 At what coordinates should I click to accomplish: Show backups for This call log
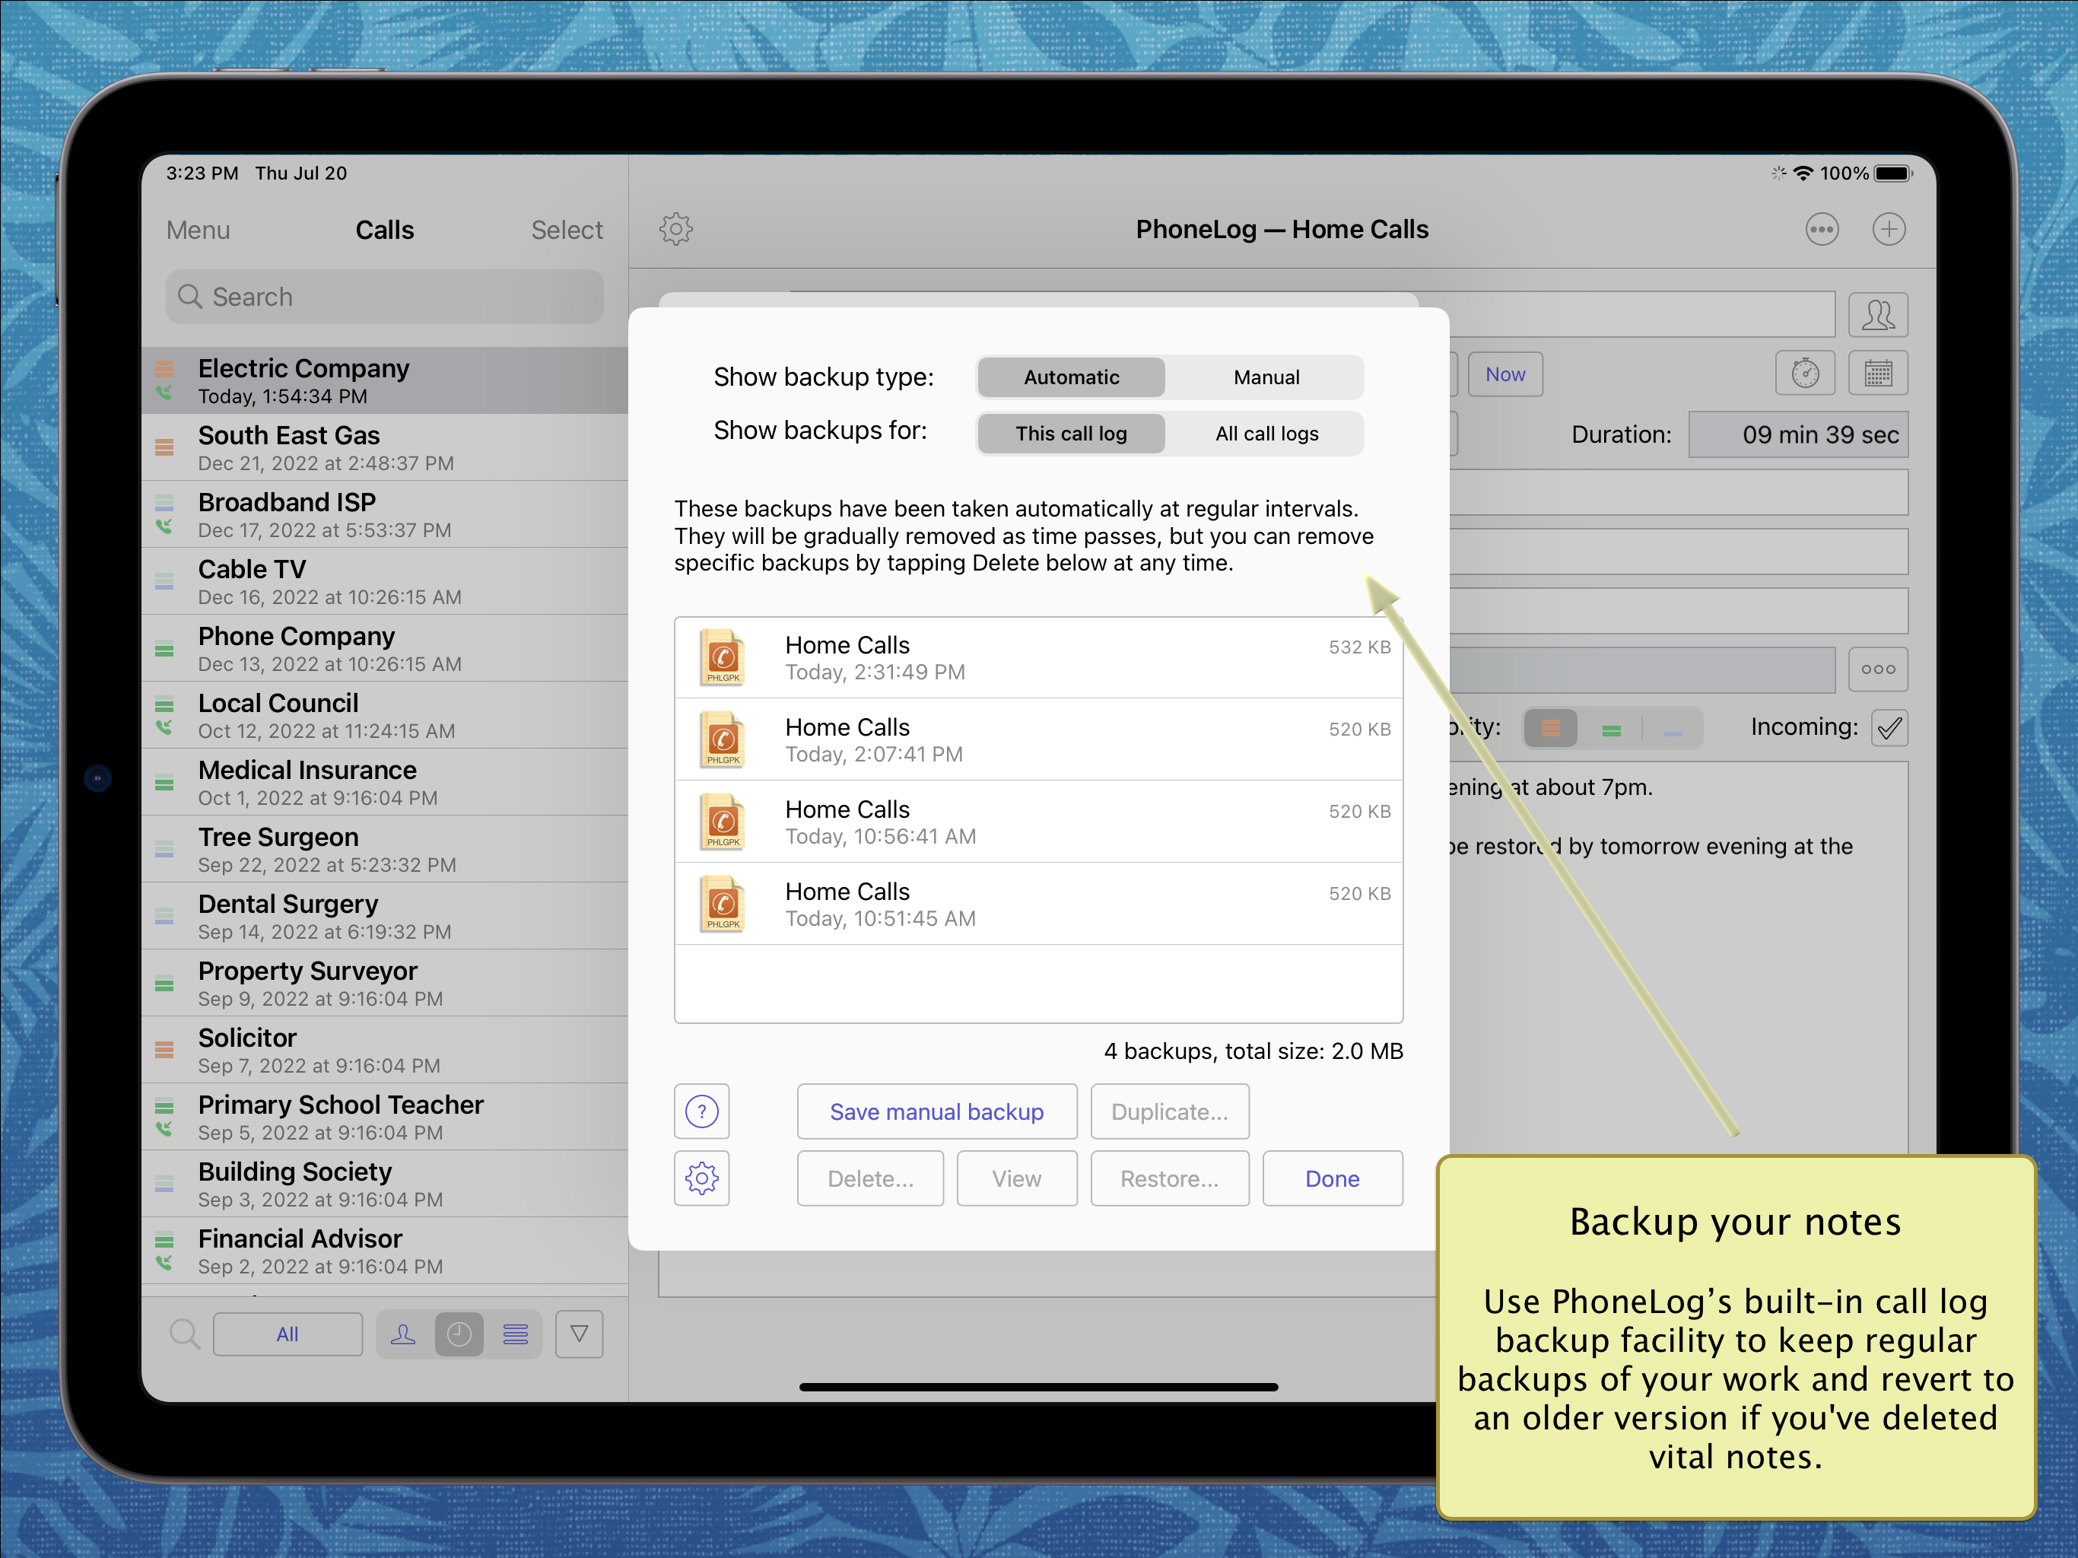[1071, 433]
